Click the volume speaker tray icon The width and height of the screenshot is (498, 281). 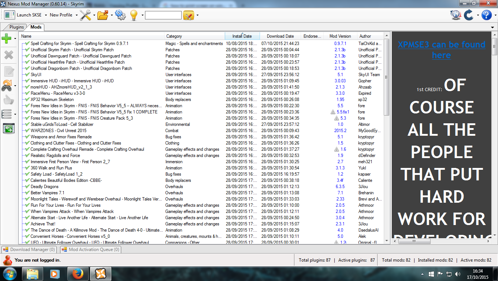point(457,274)
